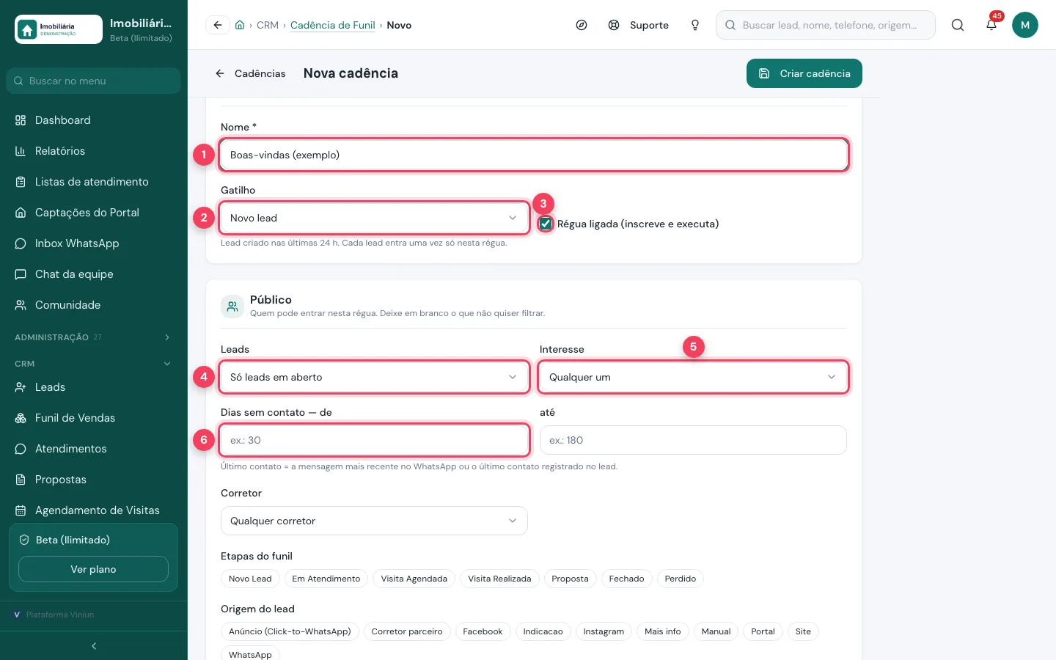The width and height of the screenshot is (1056, 660).
Task: Toggle Régua ligada checkbox
Action: tap(546, 224)
